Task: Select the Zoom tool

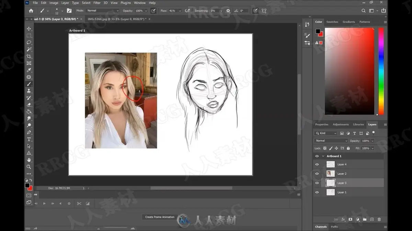Action: point(29,167)
